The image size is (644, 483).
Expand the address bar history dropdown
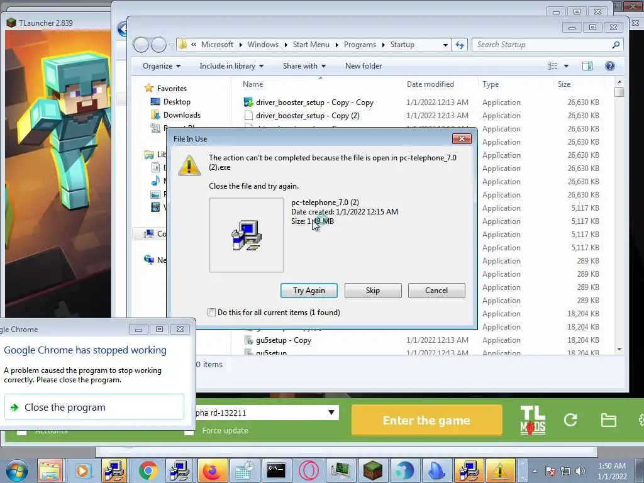click(x=445, y=45)
